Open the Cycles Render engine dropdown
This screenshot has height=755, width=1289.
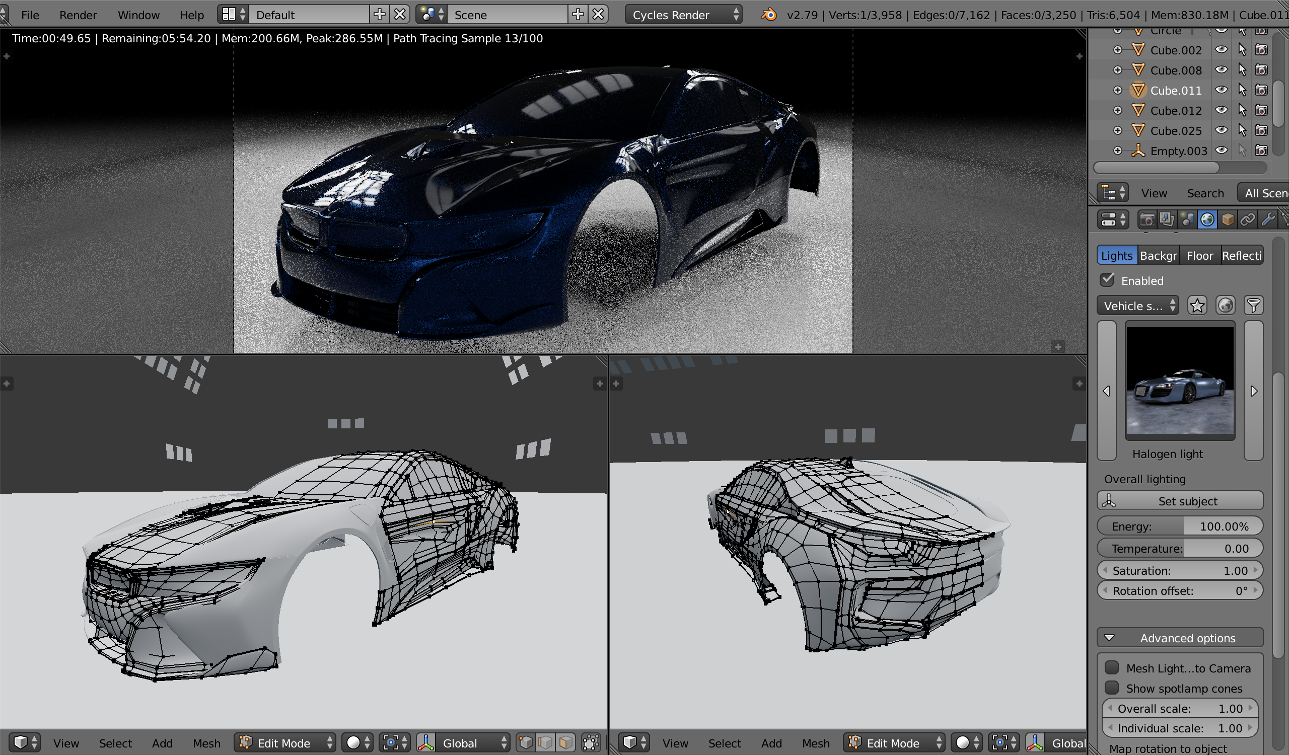[x=683, y=15]
